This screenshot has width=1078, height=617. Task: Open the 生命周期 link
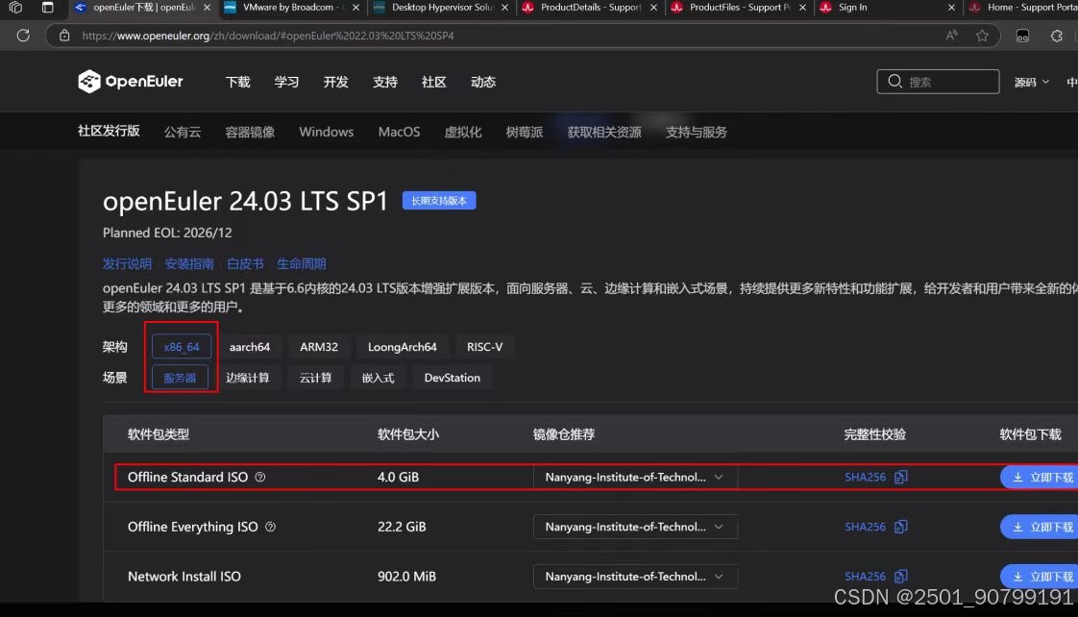click(301, 263)
